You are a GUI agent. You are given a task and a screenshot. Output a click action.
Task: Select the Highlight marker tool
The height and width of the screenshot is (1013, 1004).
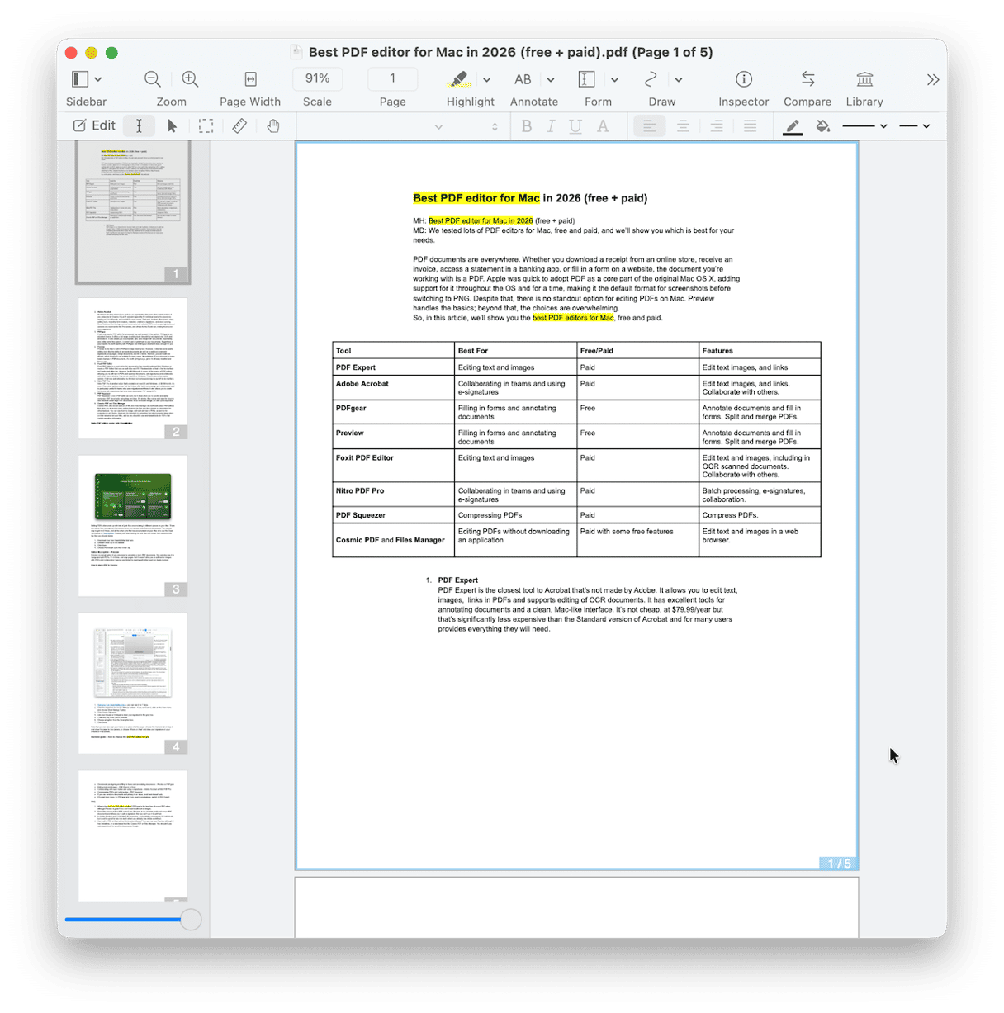[x=459, y=79]
